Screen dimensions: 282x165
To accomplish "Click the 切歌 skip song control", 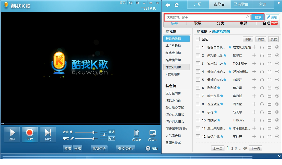I will click(47, 134).
